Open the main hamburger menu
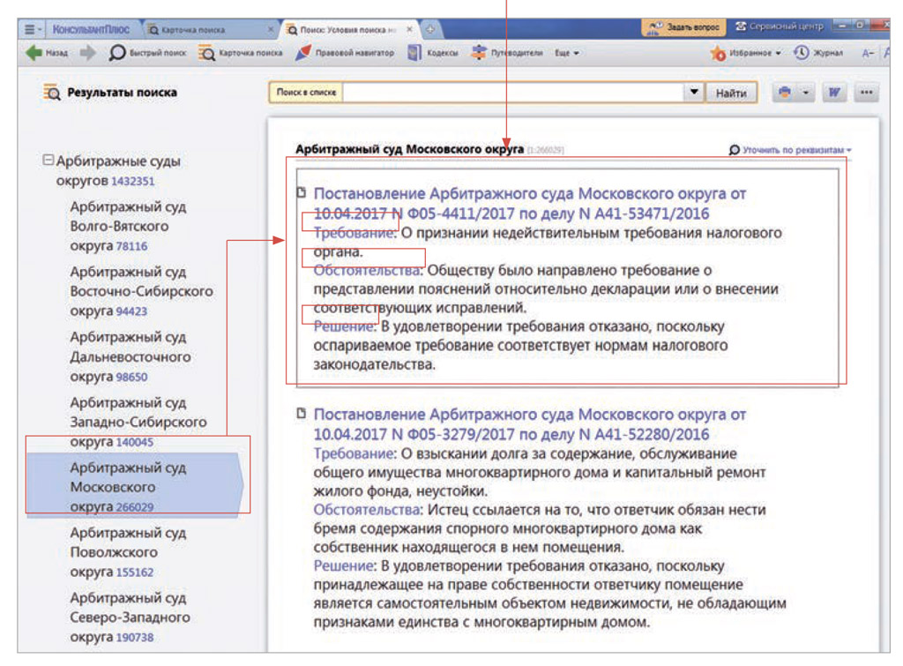903x666 pixels. [x=32, y=29]
